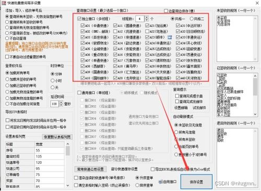Enable the 边查询边保存(慢) checkbox
This screenshot has height=191, width=261.
166,11
